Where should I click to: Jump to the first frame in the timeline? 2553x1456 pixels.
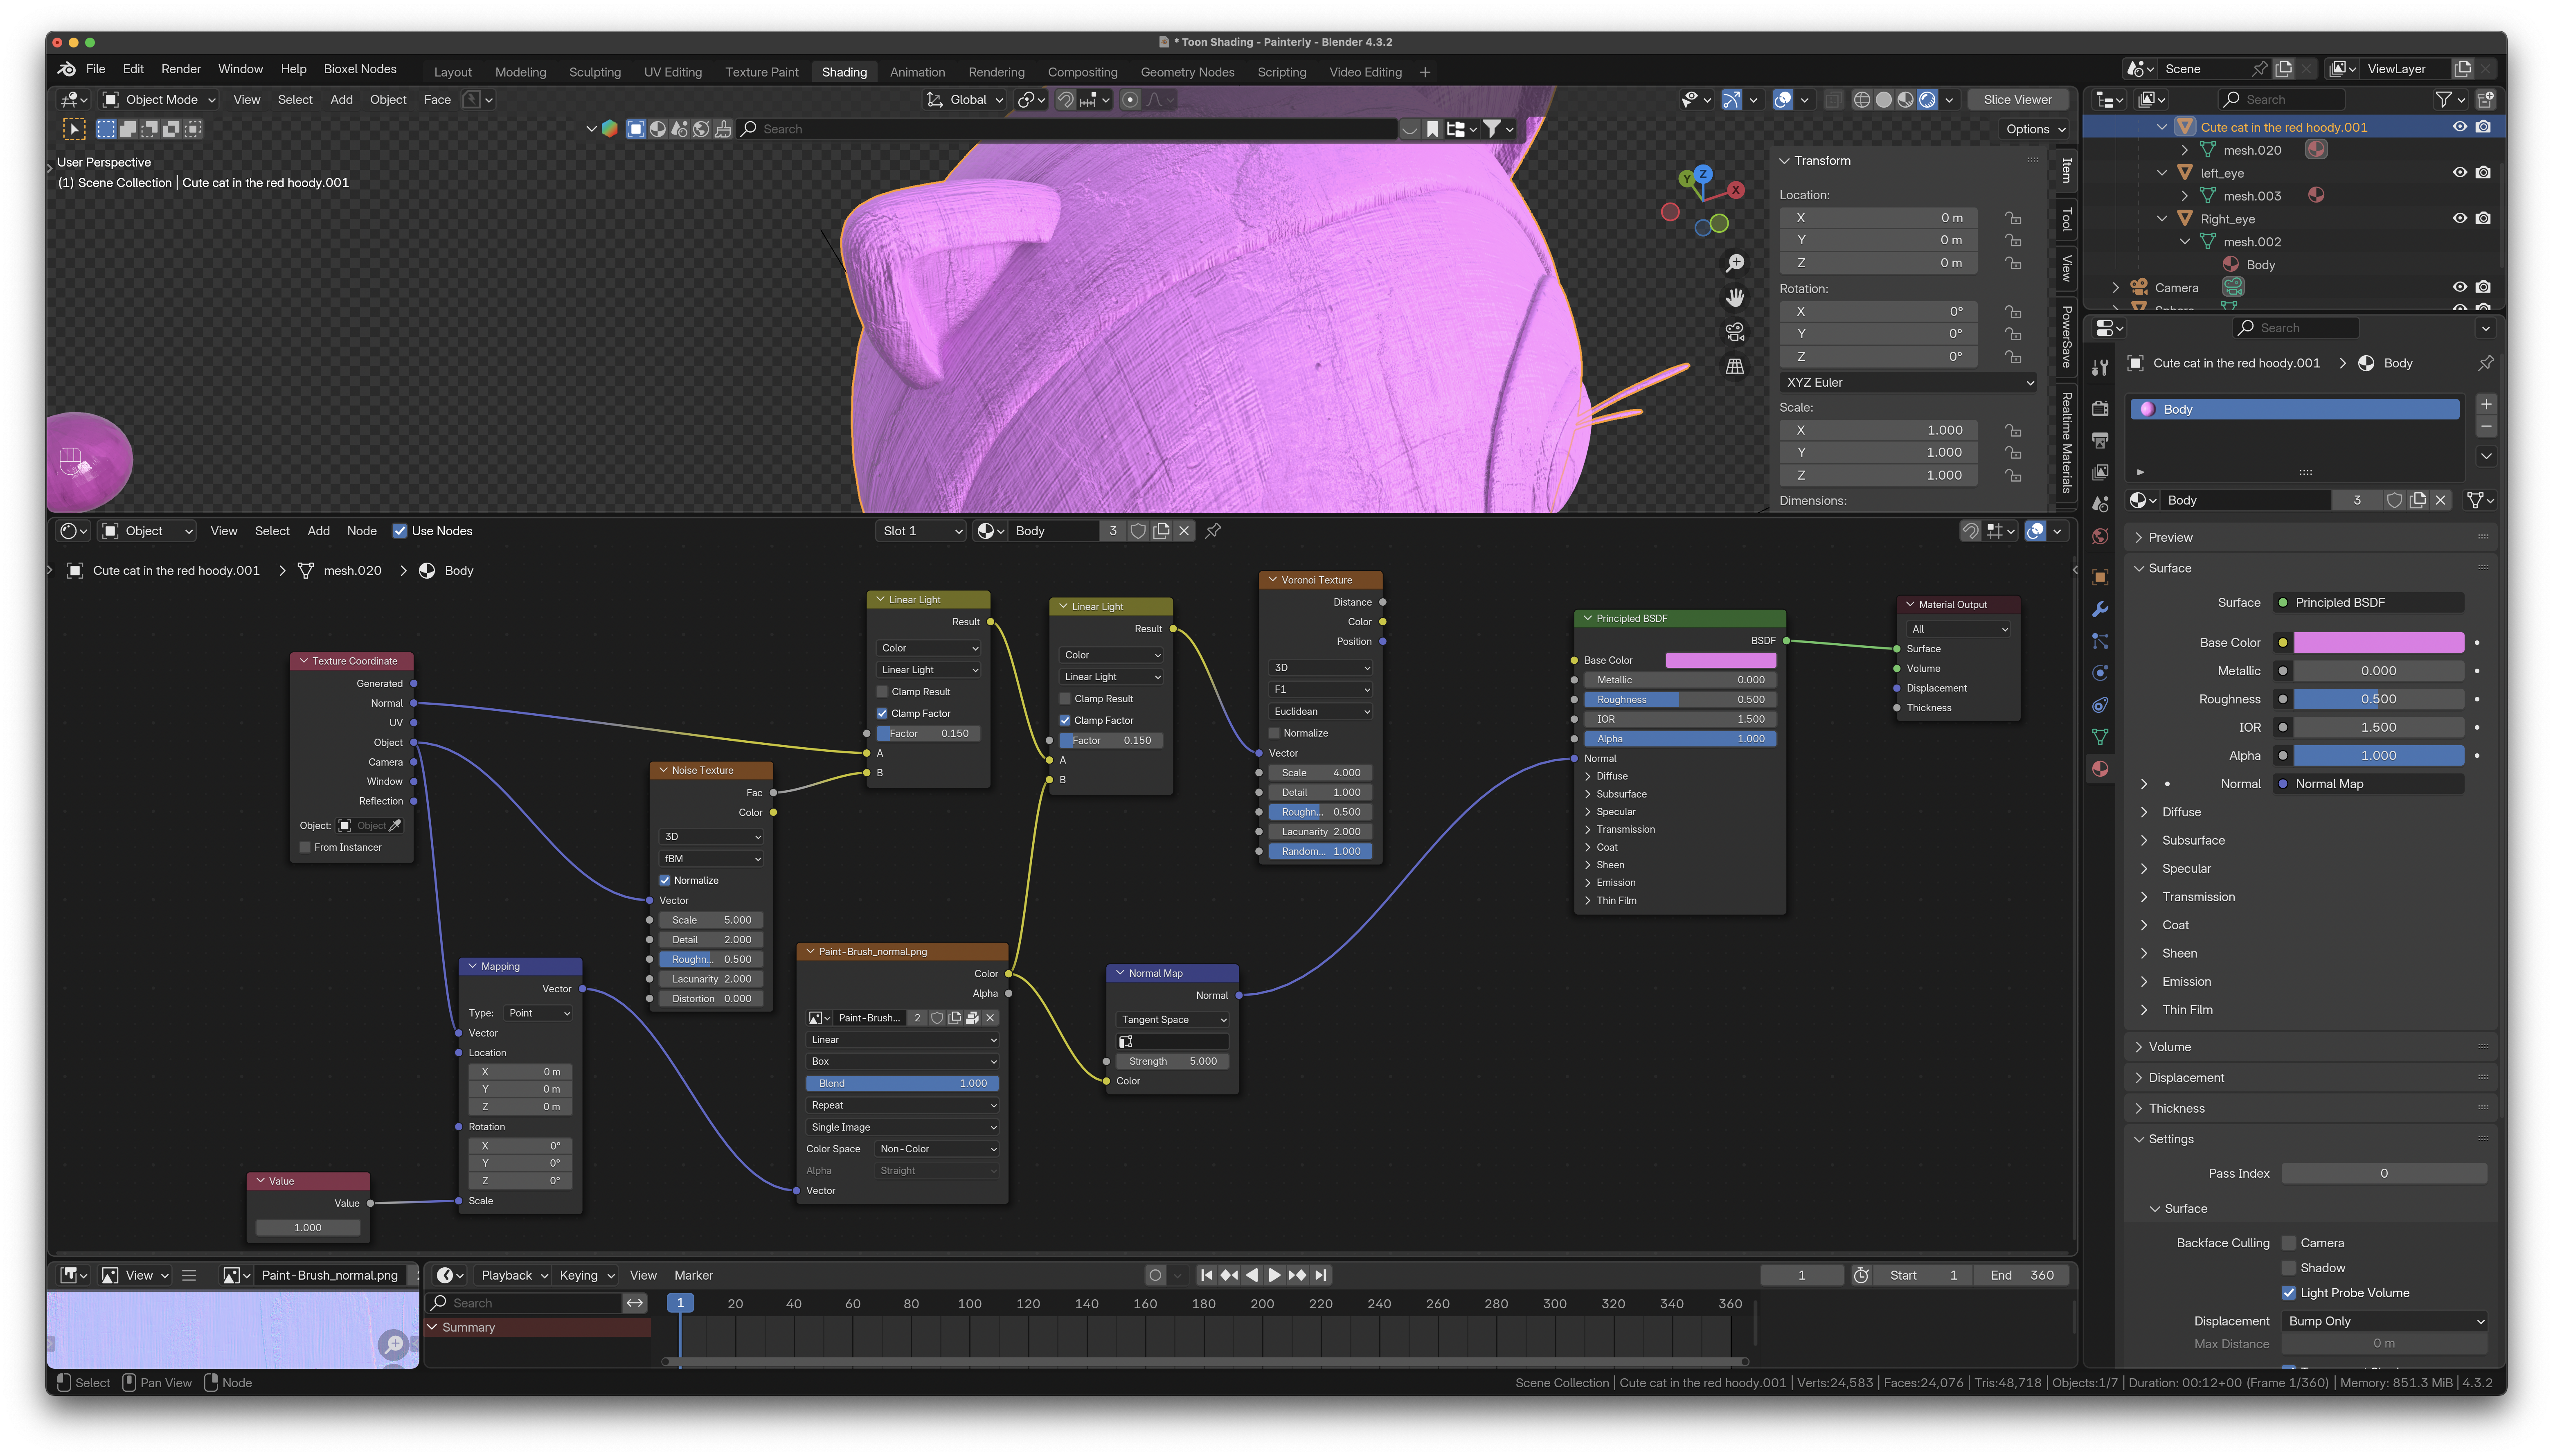pyautogui.click(x=1207, y=1275)
